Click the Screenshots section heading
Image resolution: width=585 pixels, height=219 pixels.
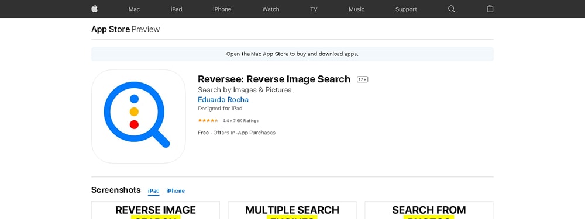click(x=116, y=190)
